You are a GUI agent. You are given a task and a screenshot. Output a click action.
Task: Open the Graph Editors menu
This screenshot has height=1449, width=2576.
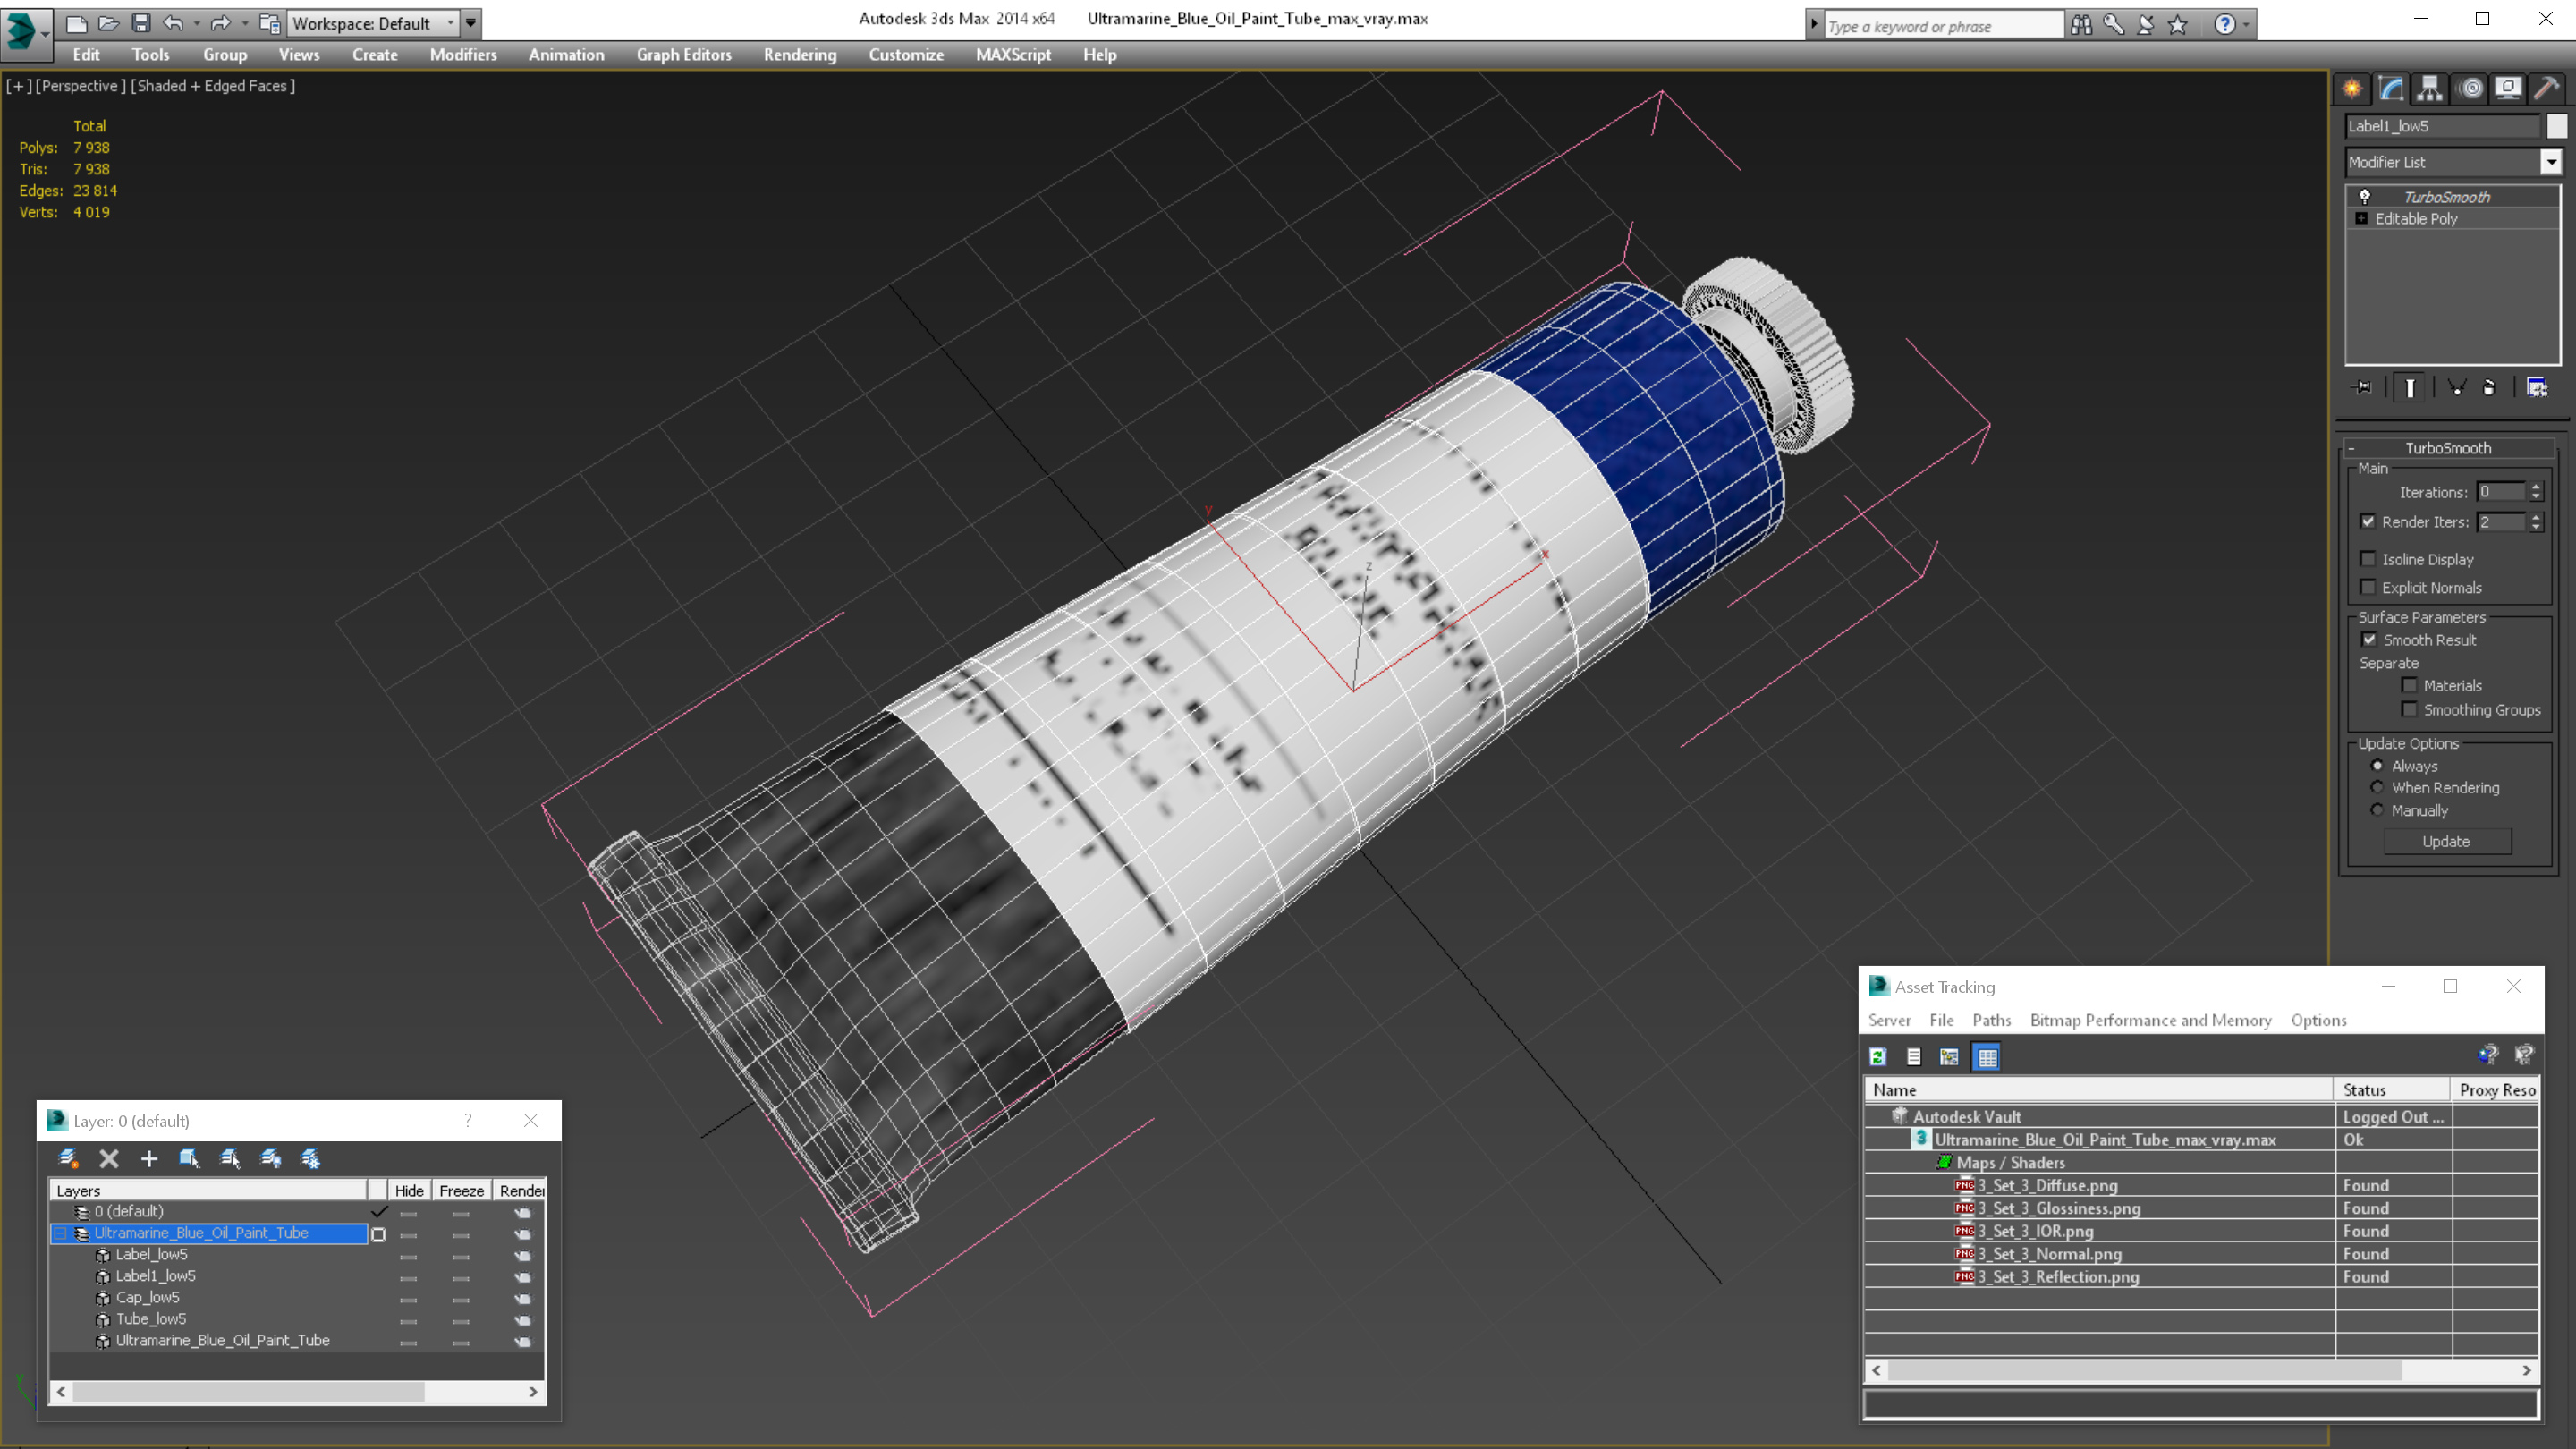point(684,55)
